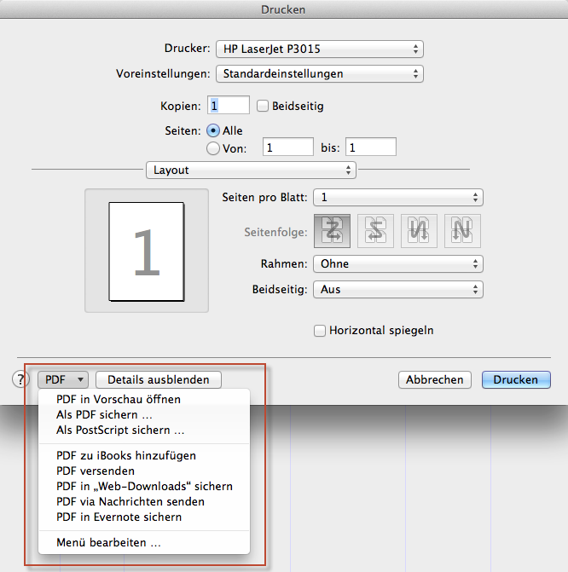The image size is (568, 572).
Task: Click the Details ausblenden button
Action: point(159,380)
